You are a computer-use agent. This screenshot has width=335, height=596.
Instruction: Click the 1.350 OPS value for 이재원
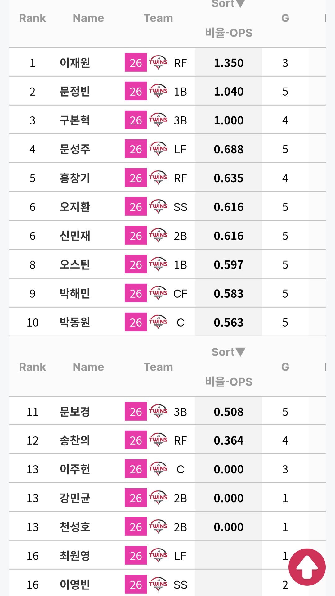[x=229, y=63]
